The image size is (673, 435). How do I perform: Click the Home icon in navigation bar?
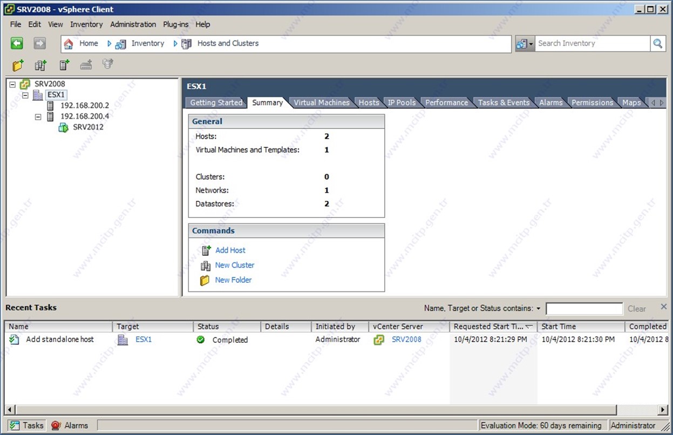(69, 44)
